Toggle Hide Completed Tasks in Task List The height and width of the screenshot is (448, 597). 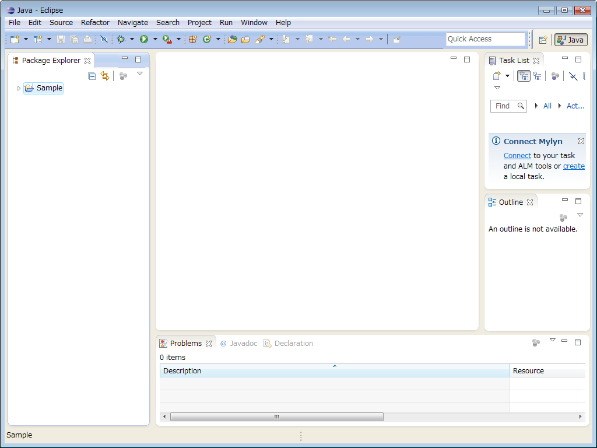(573, 76)
